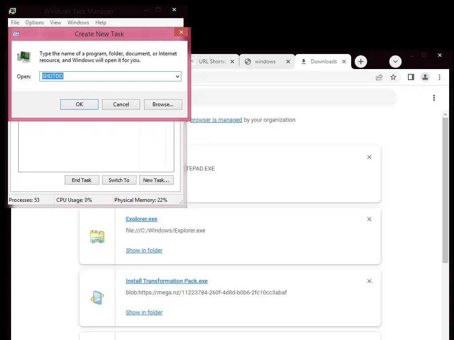Close the windows tab
The image size is (454, 340).
pos(288,62)
